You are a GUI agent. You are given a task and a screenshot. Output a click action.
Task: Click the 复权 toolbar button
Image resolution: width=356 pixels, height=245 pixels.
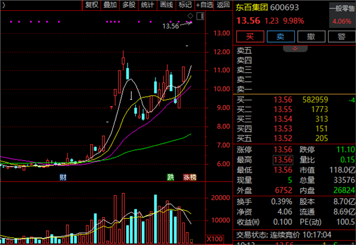[91, 5]
